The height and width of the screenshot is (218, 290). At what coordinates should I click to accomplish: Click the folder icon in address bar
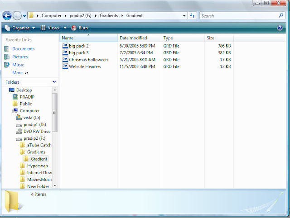click(31, 15)
